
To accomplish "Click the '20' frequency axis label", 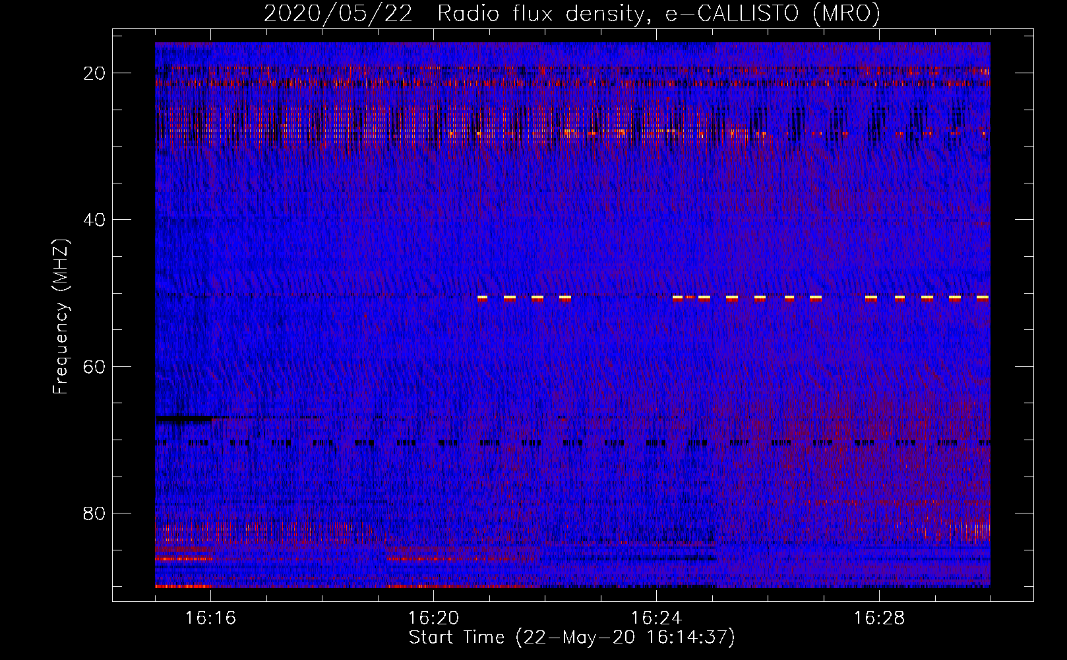I will (x=95, y=73).
